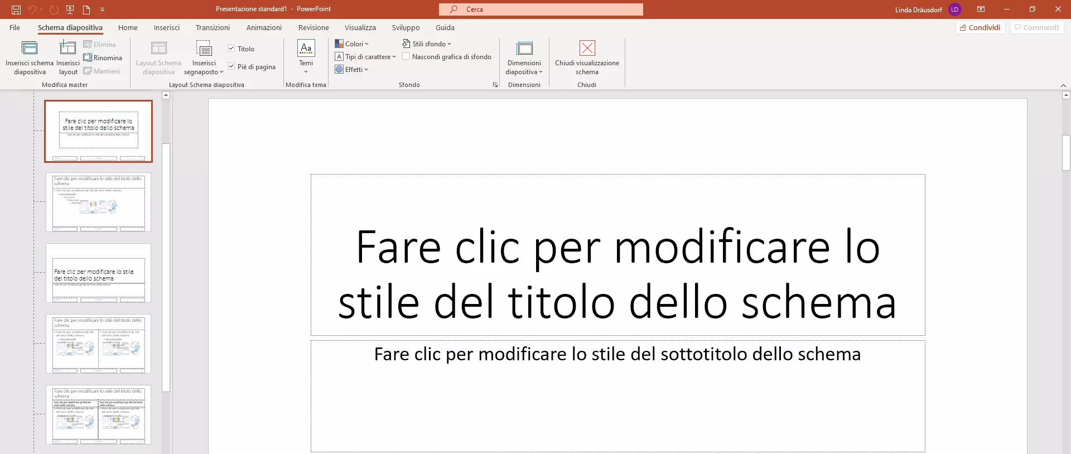The width and height of the screenshot is (1071, 454).
Task: Open the Colori dropdown
Action: [x=351, y=44]
